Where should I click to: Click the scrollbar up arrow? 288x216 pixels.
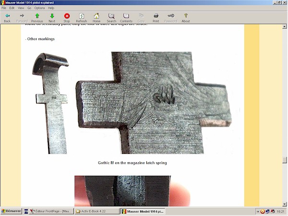tap(285, 26)
